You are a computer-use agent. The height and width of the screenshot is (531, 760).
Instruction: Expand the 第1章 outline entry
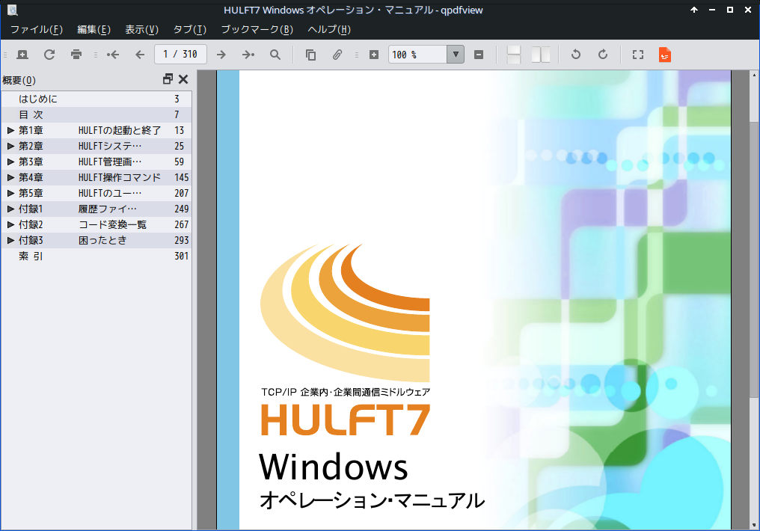pyautogui.click(x=10, y=130)
